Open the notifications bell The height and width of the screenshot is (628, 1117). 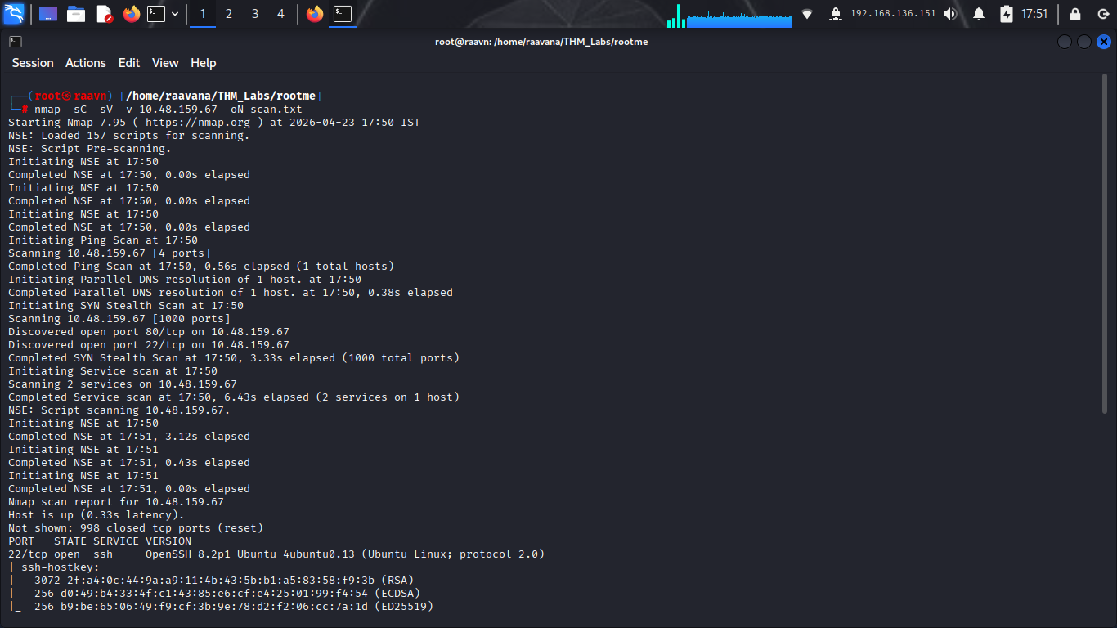pyautogui.click(x=979, y=14)
